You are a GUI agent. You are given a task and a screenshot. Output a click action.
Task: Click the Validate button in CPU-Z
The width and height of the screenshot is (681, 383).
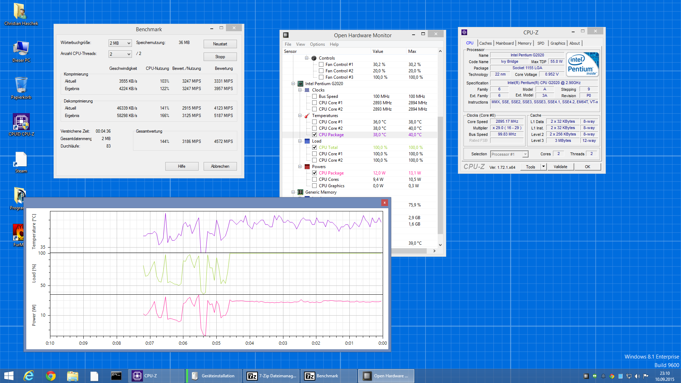point(560,167)
